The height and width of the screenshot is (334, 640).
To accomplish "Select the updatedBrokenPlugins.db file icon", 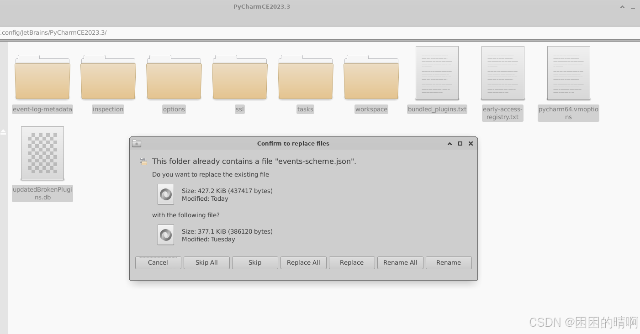I will tap(42, 153).
